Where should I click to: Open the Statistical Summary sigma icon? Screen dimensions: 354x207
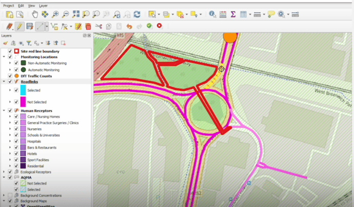click(233, 14)
